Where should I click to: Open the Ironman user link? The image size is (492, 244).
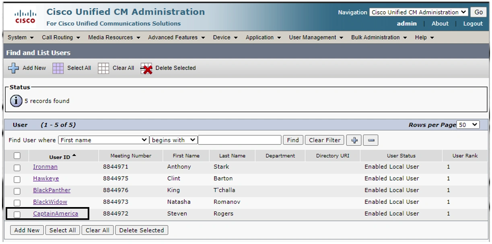click(x=45, y=167)
